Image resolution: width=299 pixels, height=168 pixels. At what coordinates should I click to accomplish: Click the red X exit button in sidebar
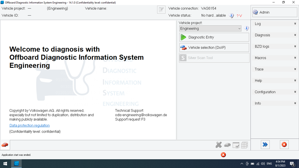tap(284, 145)
